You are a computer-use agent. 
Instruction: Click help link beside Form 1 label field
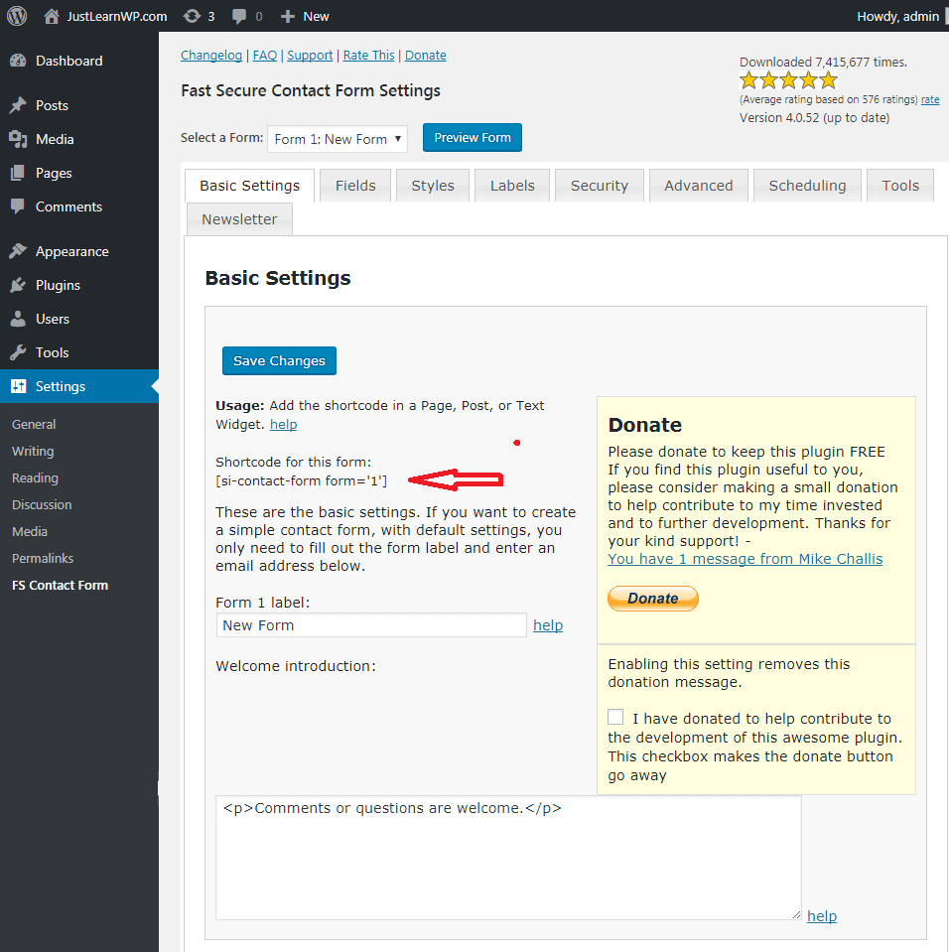tap(548, 625)
